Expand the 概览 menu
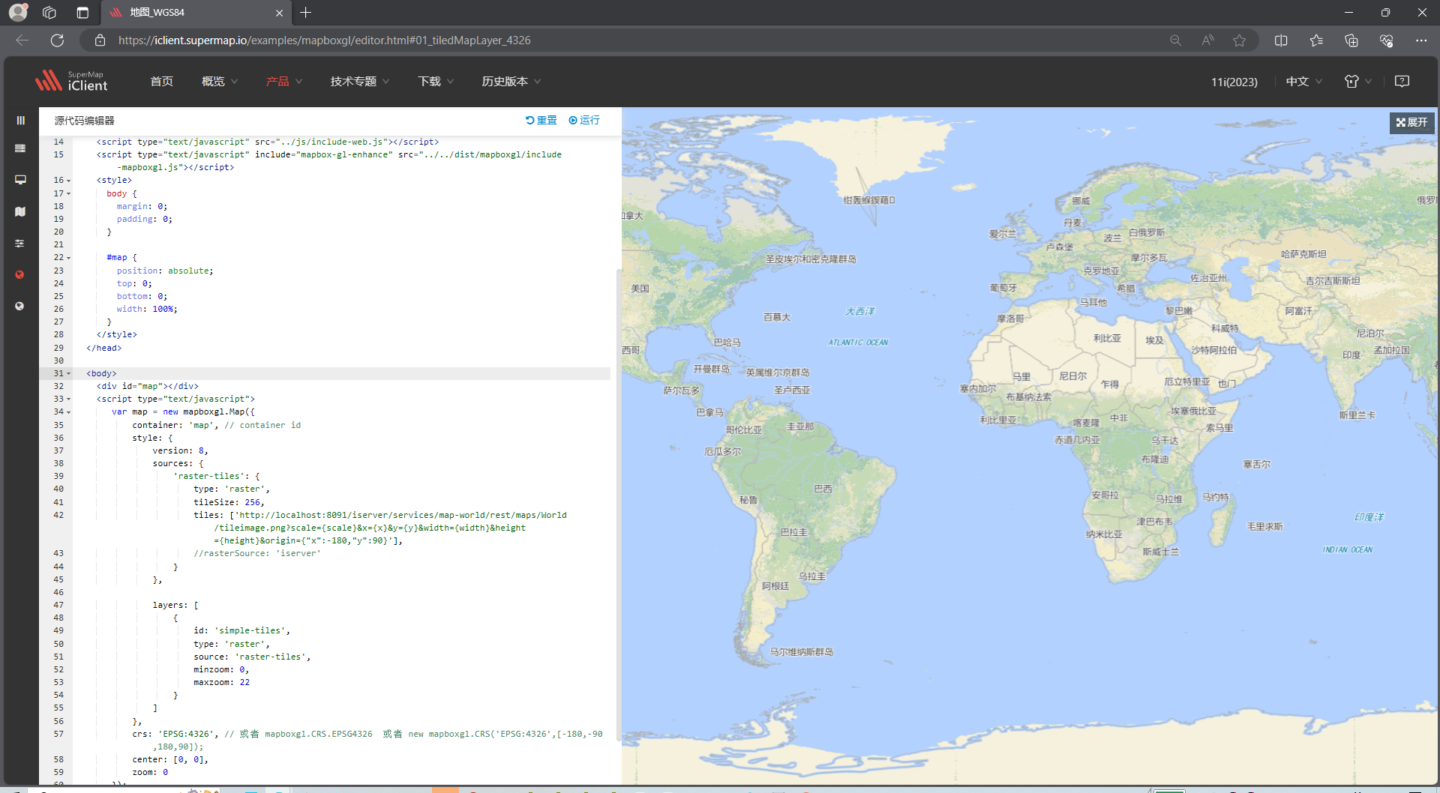 tap(219, 81)
